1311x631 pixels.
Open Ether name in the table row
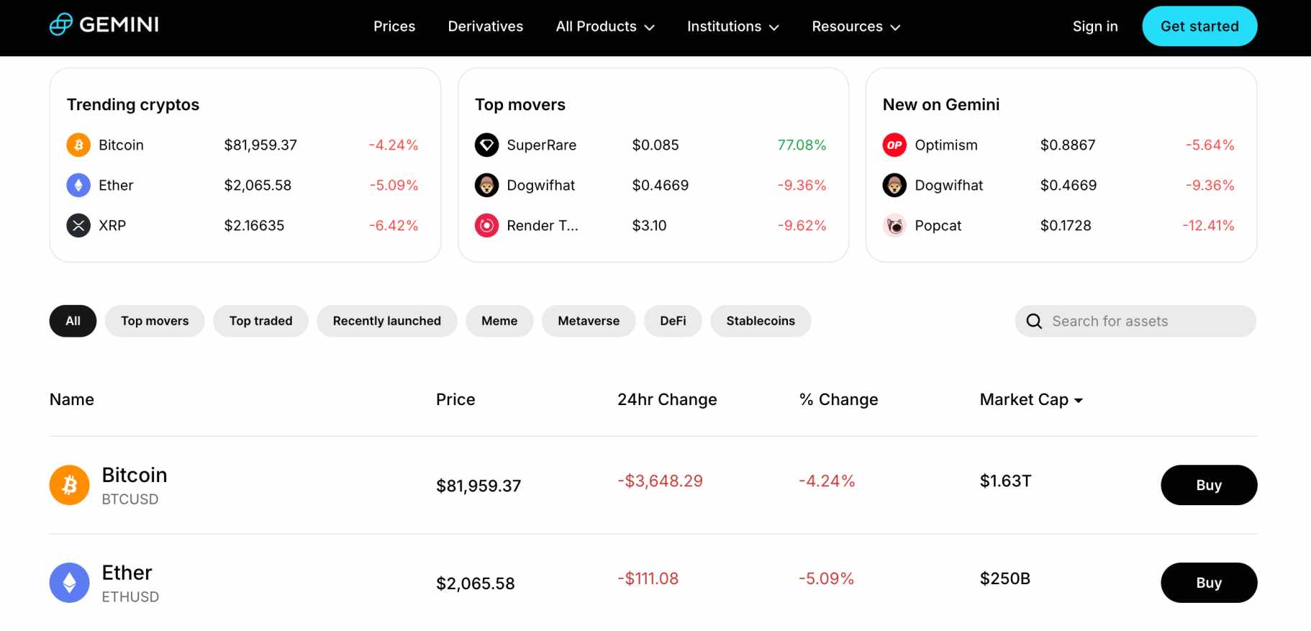(x=127, y=573)
